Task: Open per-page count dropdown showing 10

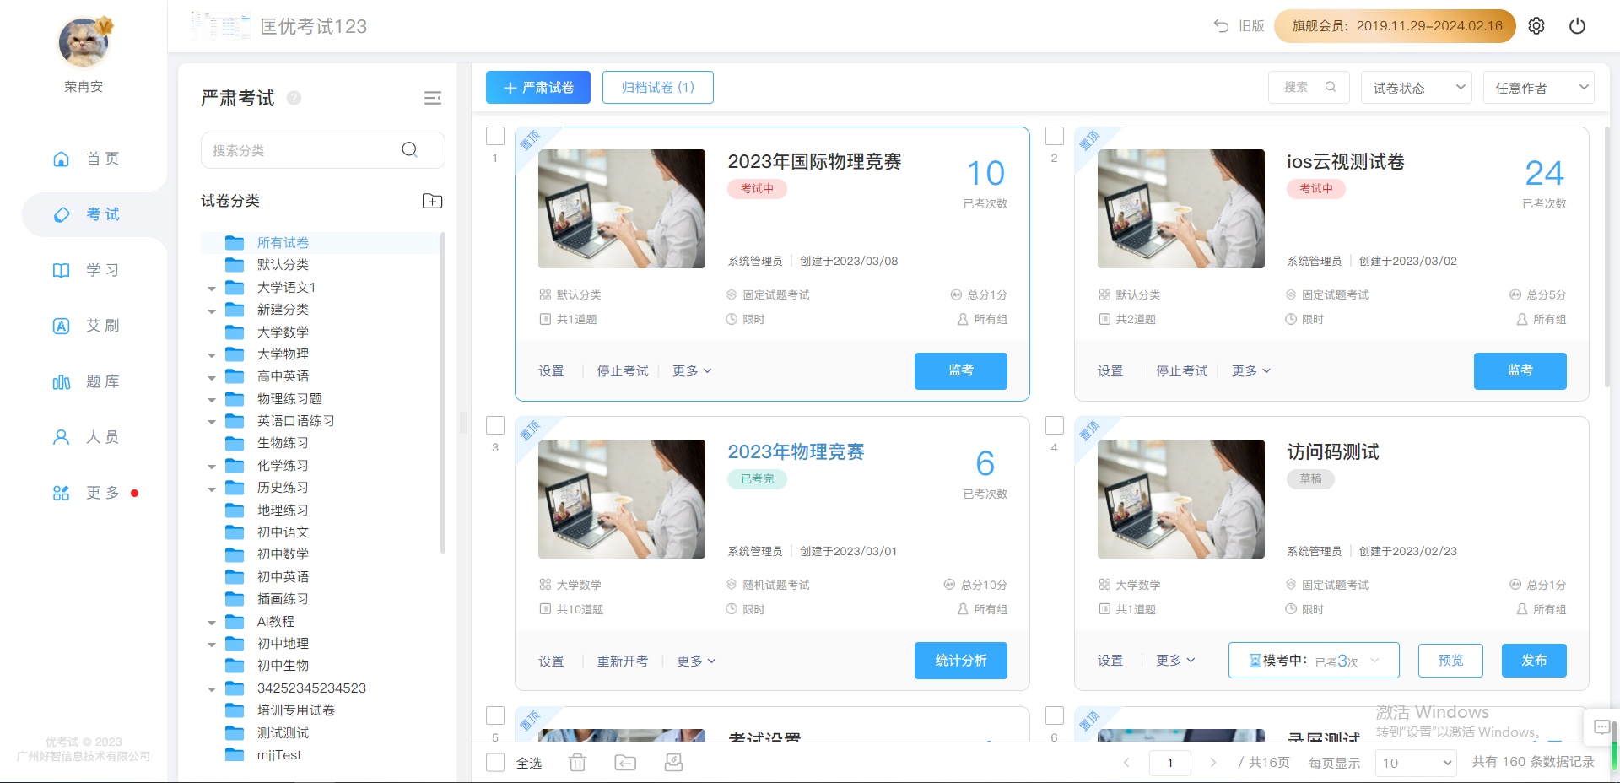Action: (x=1416, y=763)
